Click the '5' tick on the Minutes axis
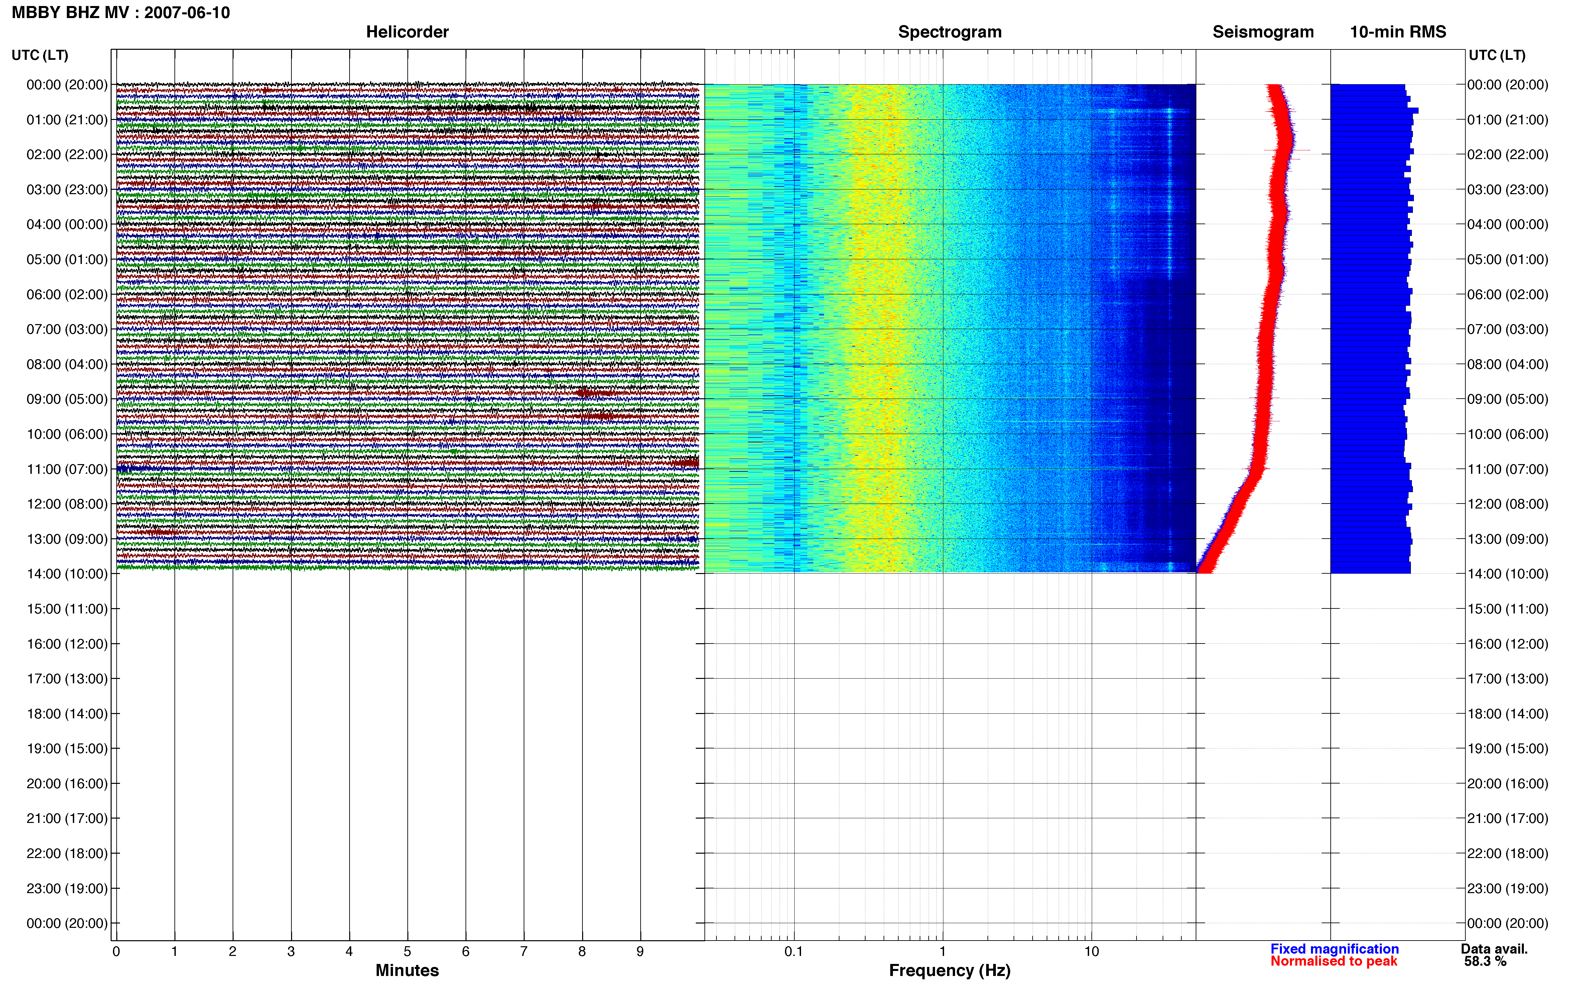The height and width of the screenshot is (990, 1584). tap(407, 951)
